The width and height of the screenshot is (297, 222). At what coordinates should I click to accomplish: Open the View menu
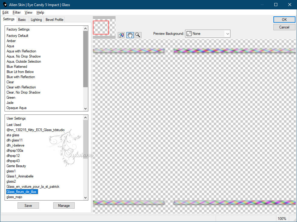(x=28, y=12)
